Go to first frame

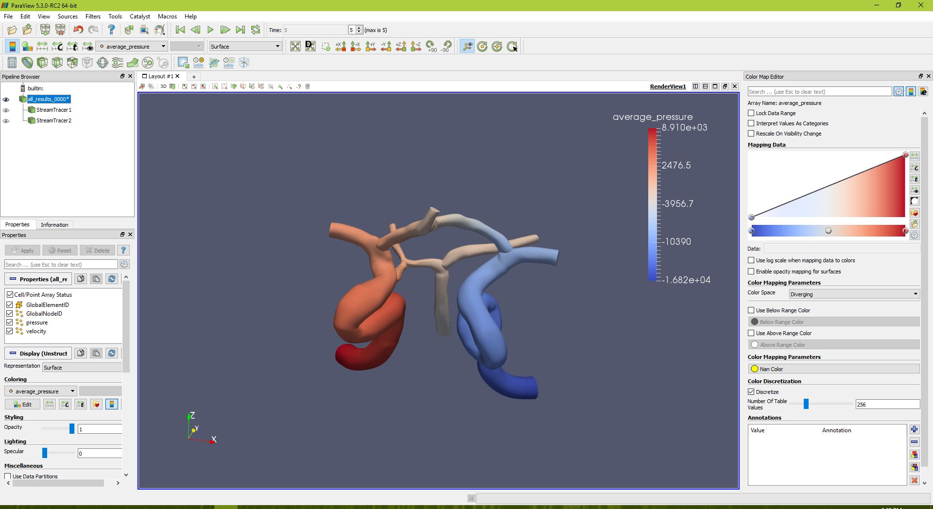(180, 30)
